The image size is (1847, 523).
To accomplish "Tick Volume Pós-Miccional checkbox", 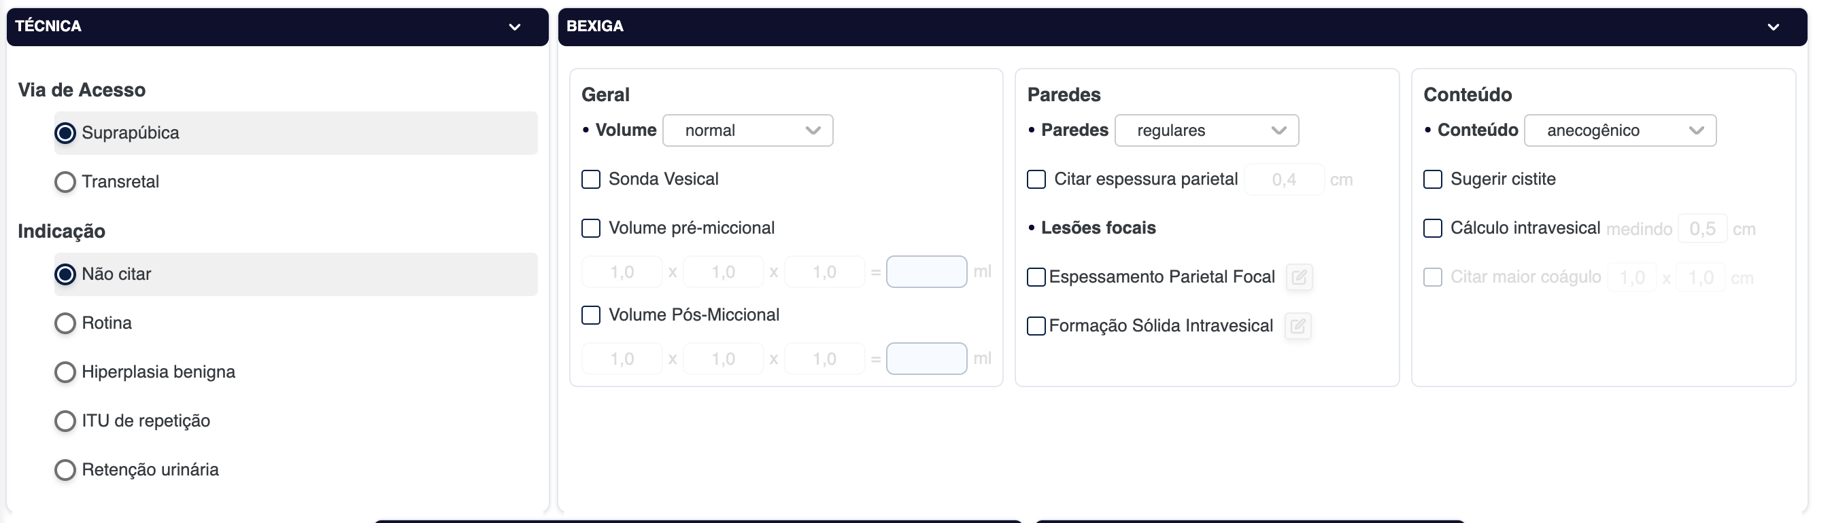I will tap(591, 315).
